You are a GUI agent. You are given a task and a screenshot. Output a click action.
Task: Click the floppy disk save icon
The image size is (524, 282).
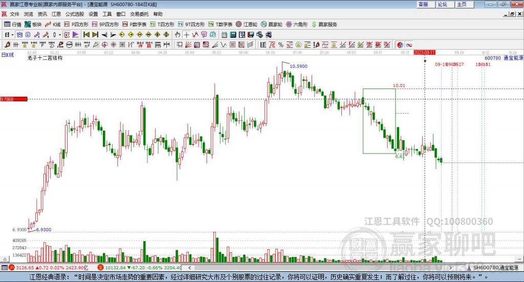pos(251,35)
